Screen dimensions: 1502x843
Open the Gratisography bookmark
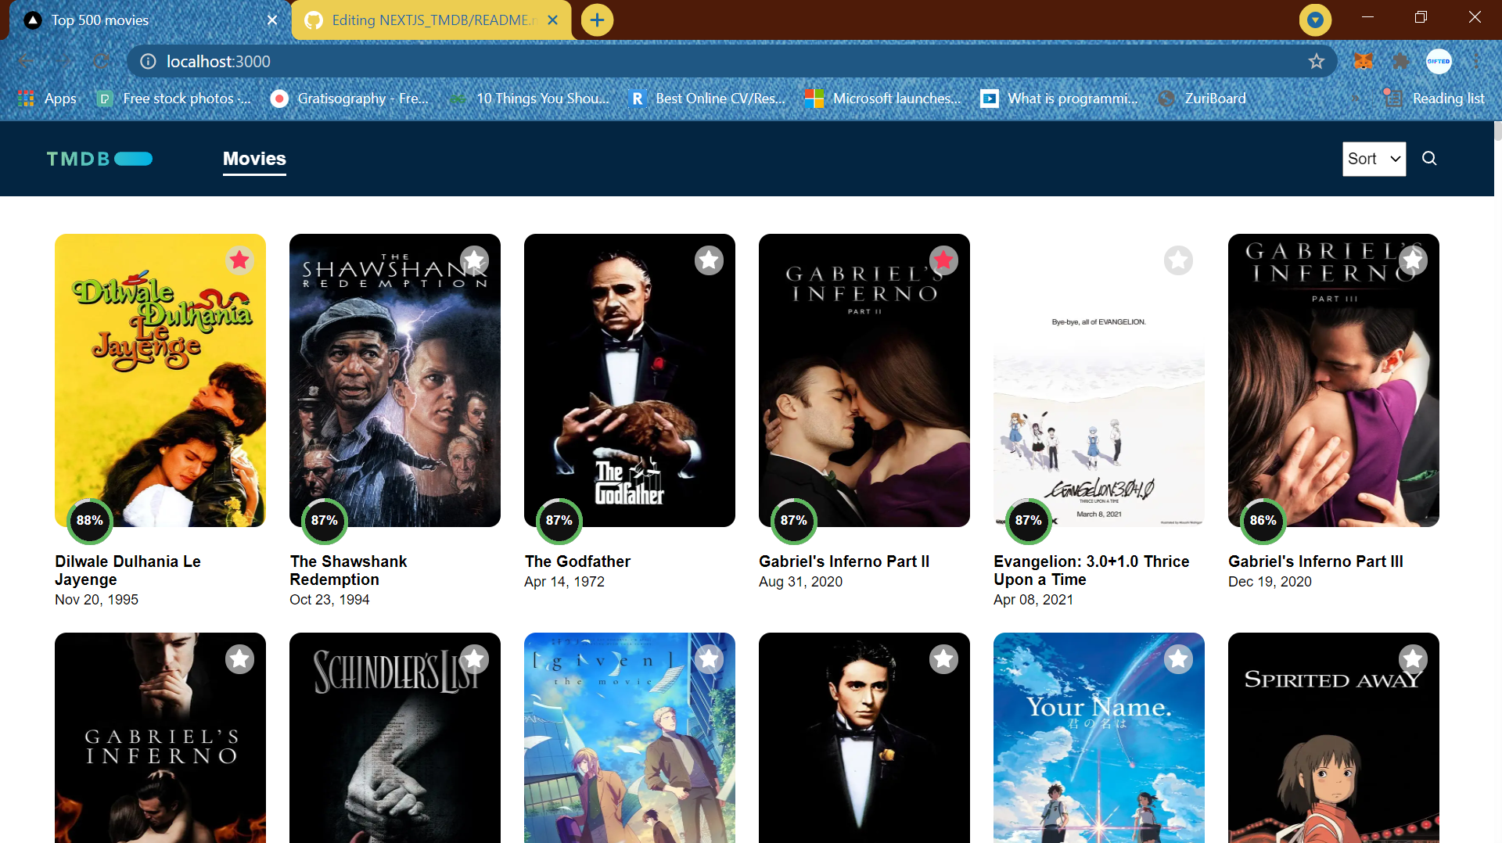[350, 99]
